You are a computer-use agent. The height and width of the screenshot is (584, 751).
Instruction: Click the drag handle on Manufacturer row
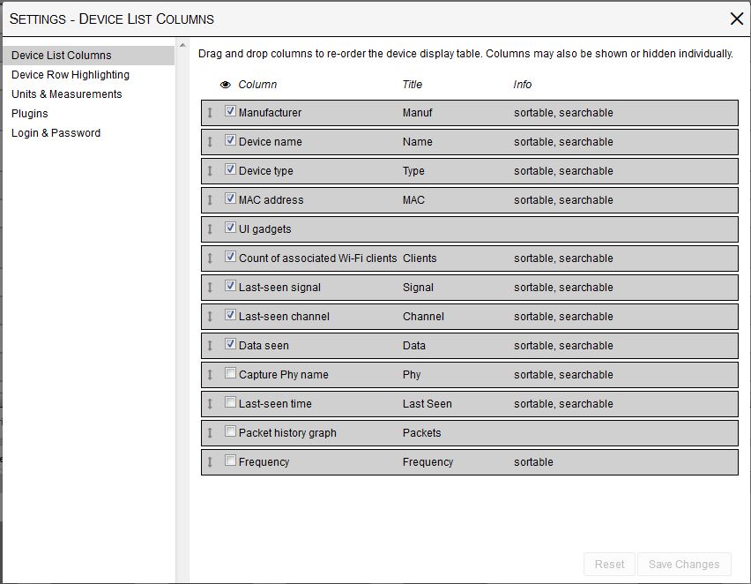(210, 113)
